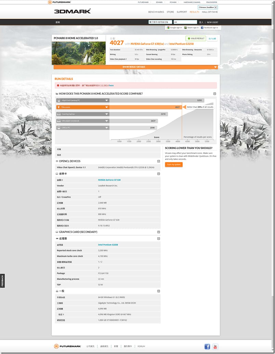Open the Chinese (traditional) language dropdown

coord(208,7)
